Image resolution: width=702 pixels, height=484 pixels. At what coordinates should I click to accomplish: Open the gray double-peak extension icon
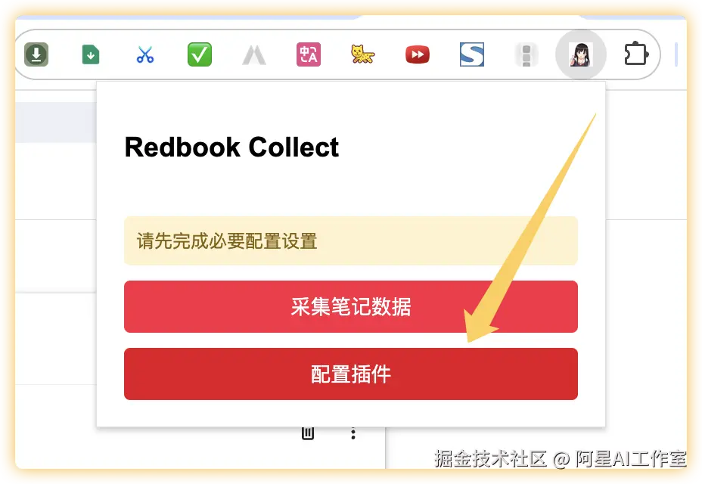tap(254, 55)
